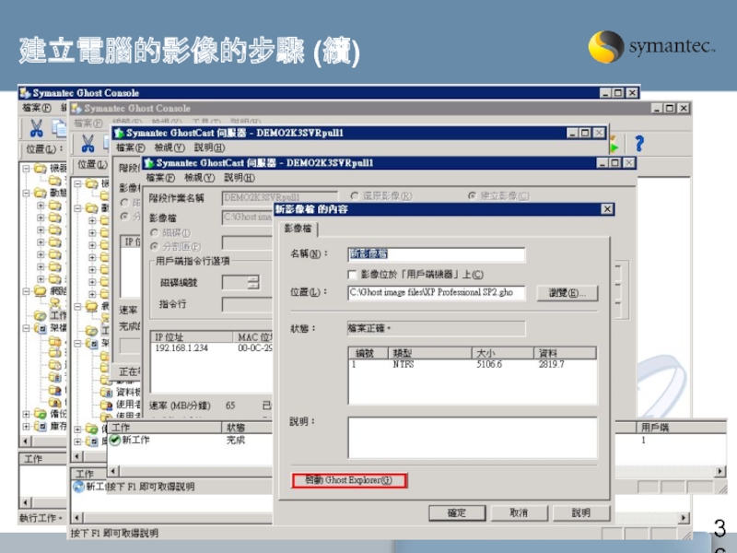This screenshot has height=553, width=737.
Task: Select the NTFS partition row
Action: click(x=473, y=364)
